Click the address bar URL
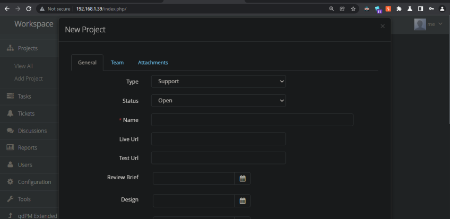This screenshot has width=450, height=219. tap(101, 9)
